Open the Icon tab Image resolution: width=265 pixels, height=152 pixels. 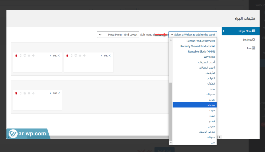(251, 48)
